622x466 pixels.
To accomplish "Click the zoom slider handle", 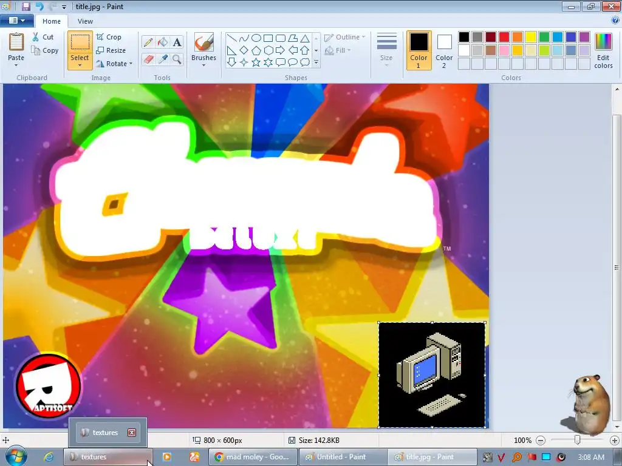I will (578, 440).
